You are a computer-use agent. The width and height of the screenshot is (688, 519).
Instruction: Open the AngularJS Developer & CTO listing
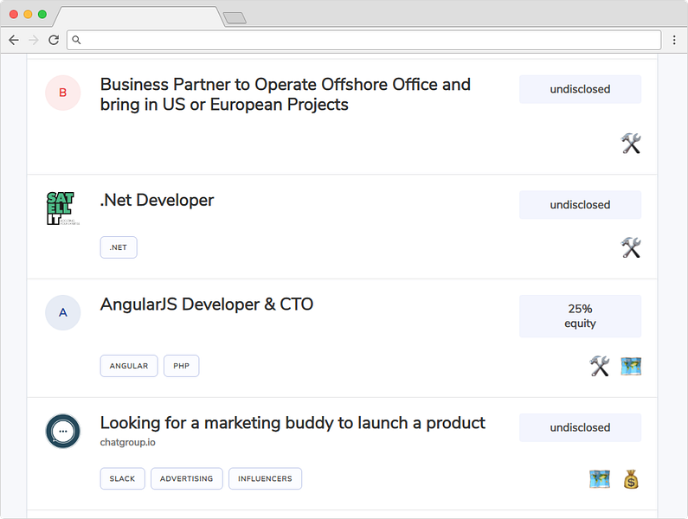(207, 304)
